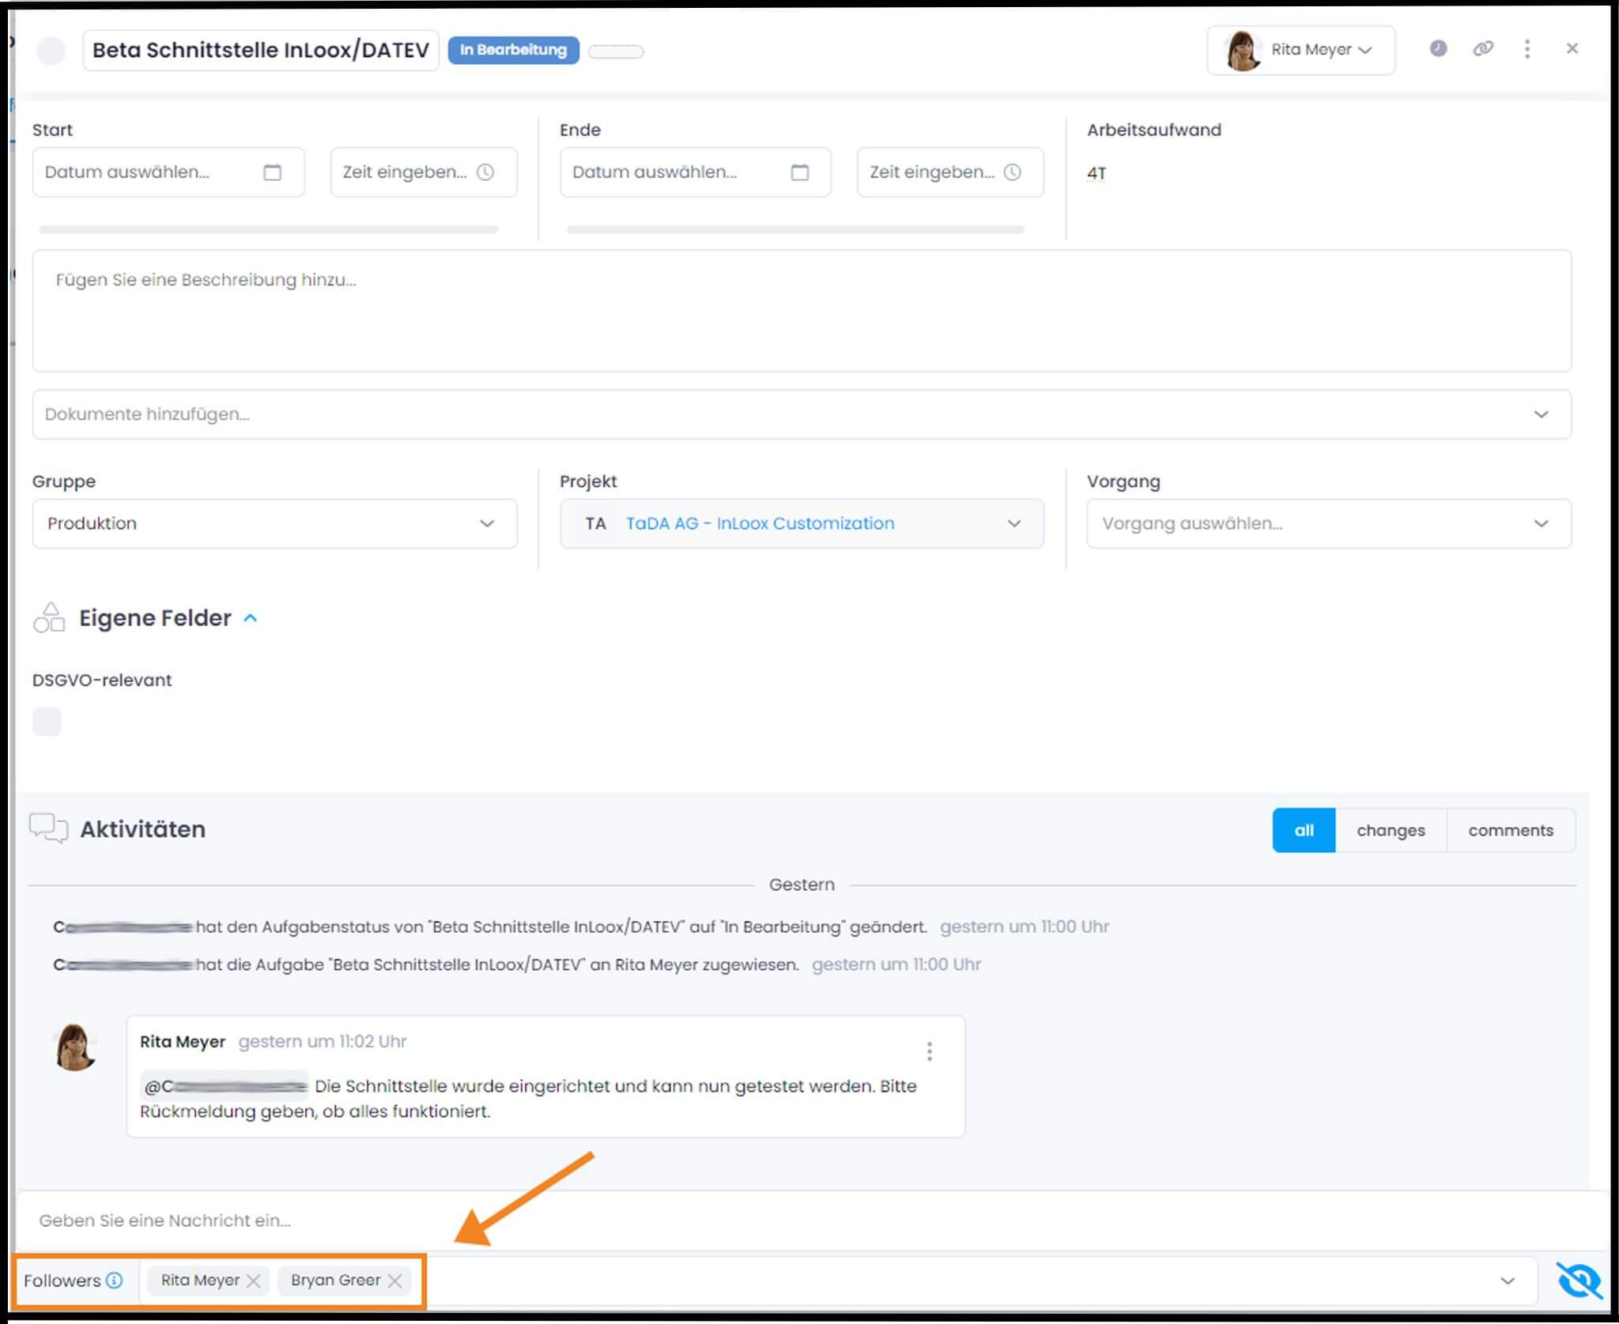This screenshot has height=1324, width=1619.
Task: Open the Projekt dropdown chevron
Action: [x=1014, y=523]
